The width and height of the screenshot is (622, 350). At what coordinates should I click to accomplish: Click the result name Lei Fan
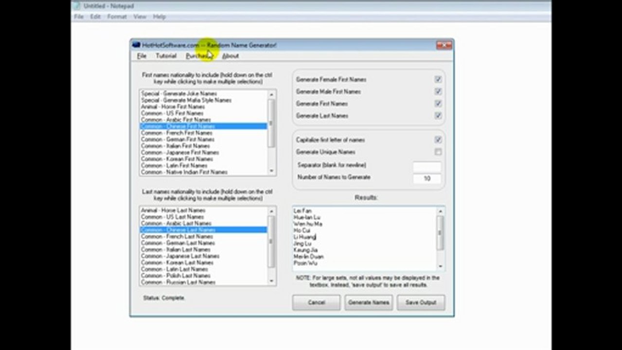302,211
